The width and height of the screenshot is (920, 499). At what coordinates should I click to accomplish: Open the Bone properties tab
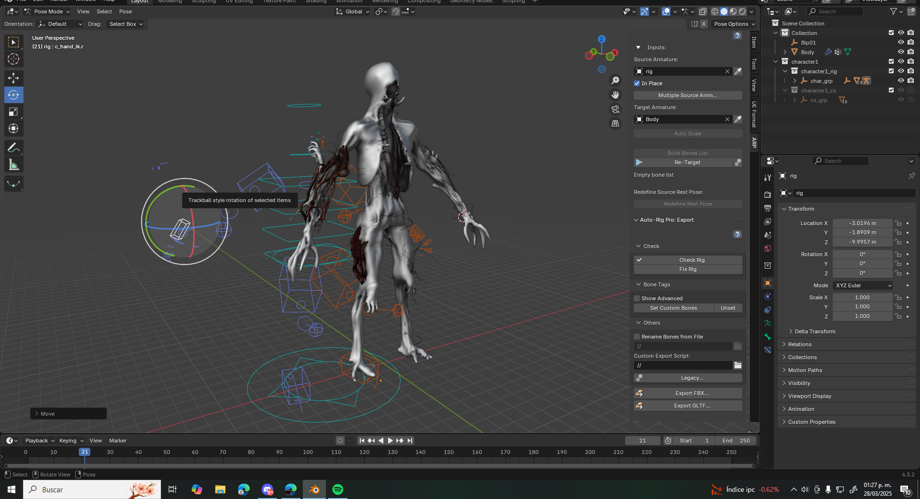coord(768,337)
